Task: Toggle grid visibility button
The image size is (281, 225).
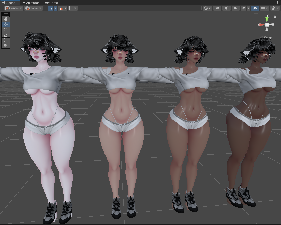Action: click(50, 8)
